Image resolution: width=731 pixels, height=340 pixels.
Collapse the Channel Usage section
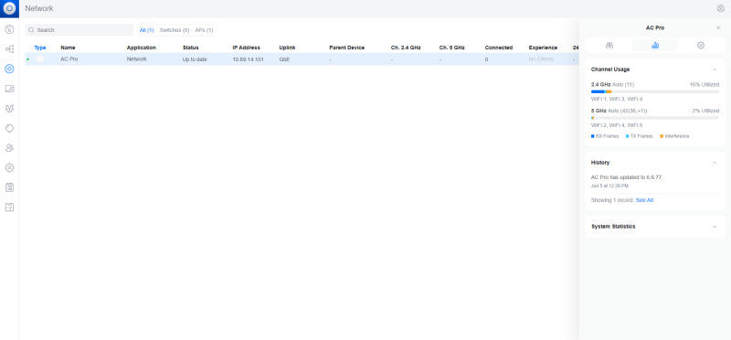coord(715,69)
